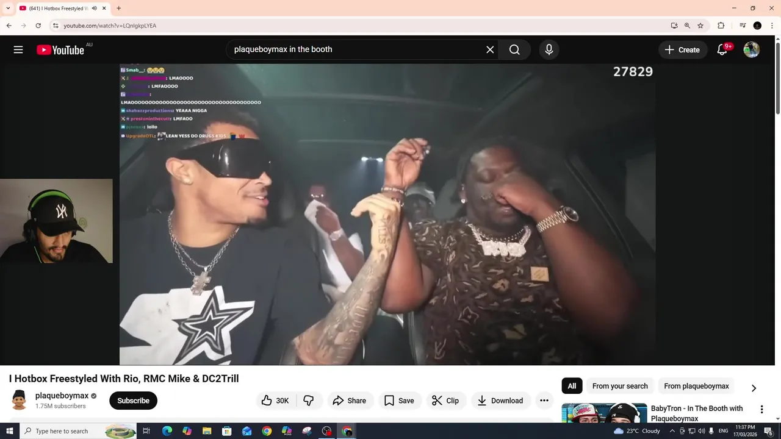Image resolution: width=781 pixels, height=439 pixels.
Task: Click the video title text
Action: click(124, 379)
